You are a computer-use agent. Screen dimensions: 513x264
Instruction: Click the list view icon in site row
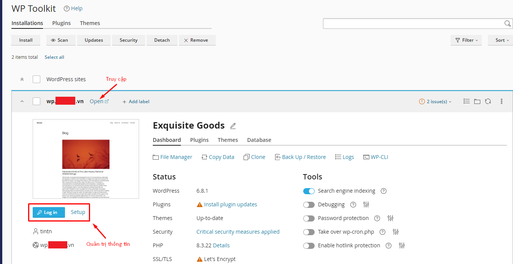click(x=467, y=101)
